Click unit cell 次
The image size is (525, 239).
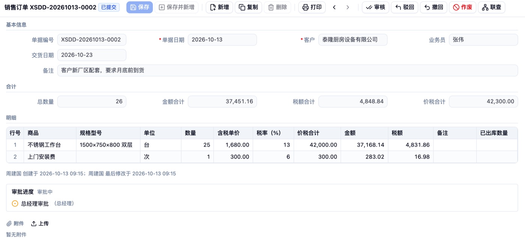pos(161,157)
